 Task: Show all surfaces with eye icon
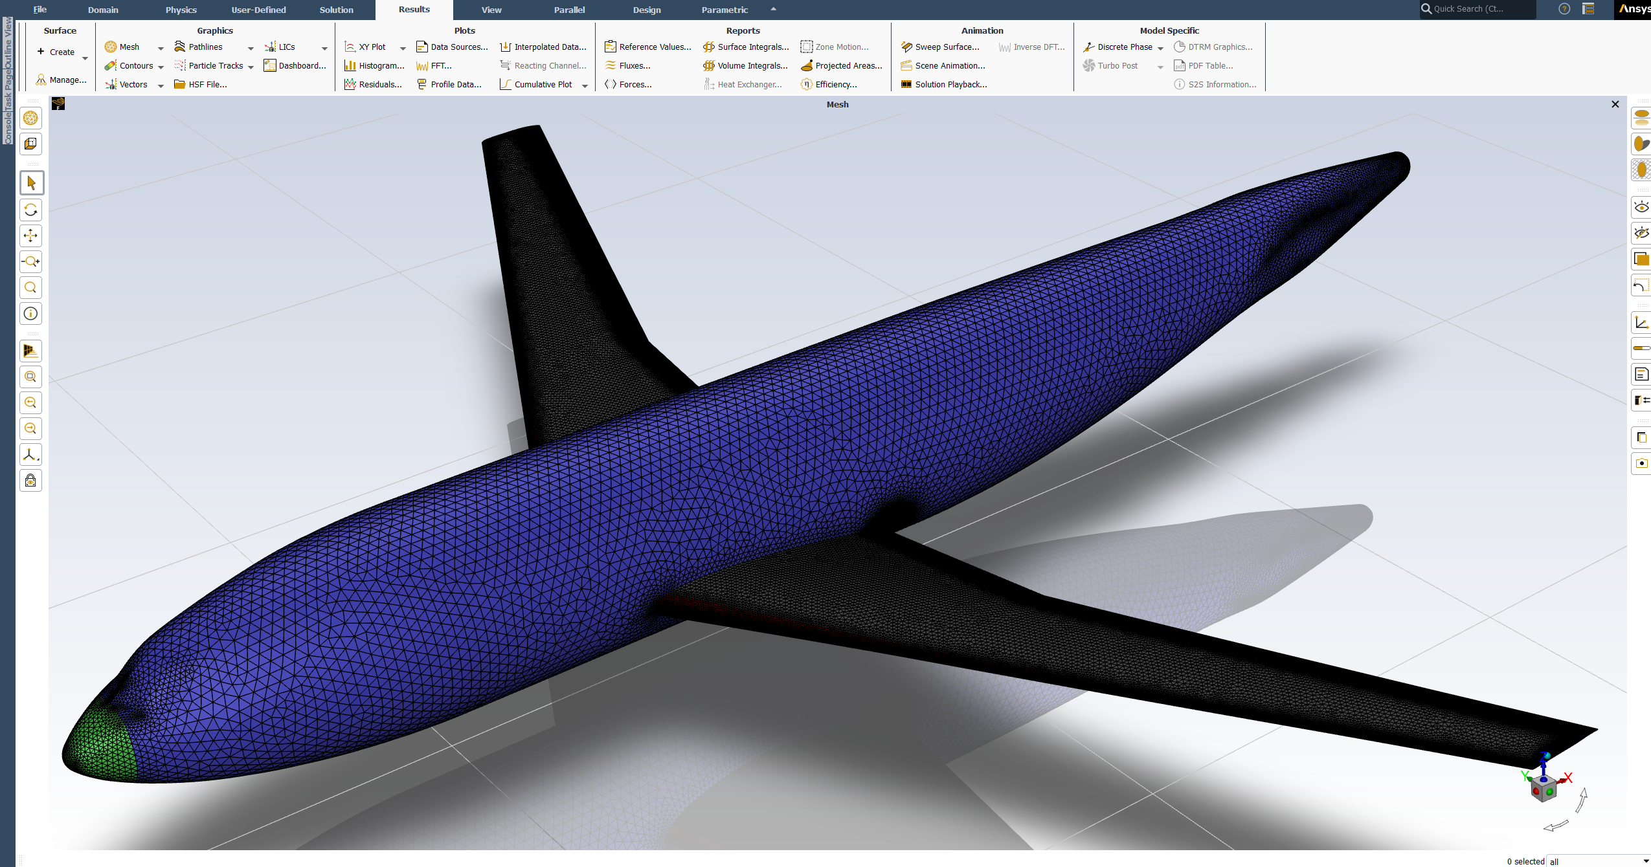(1641, 207)
